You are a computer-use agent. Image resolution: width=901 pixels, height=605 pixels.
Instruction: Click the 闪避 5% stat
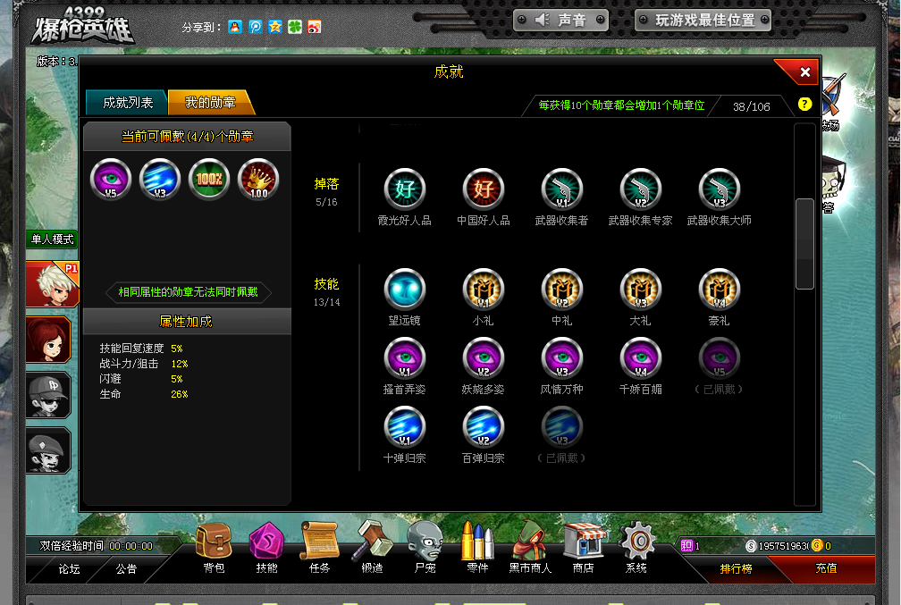click(141, 379)
